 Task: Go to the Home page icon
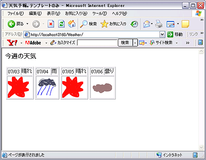(72, 24)
